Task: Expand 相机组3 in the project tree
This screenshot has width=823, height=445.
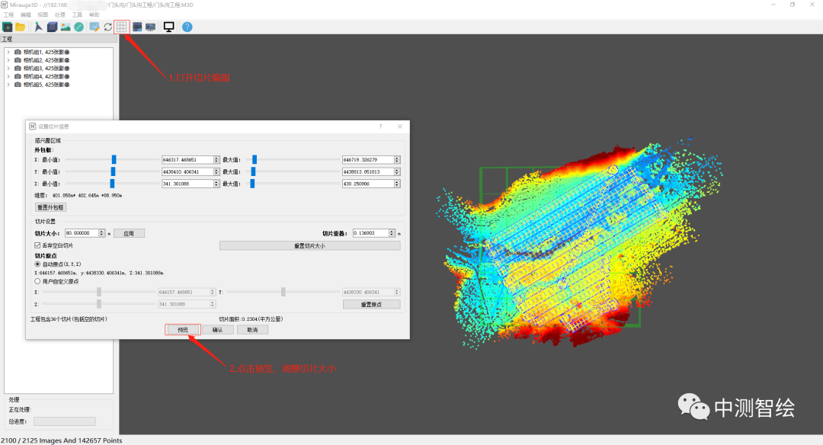Action: pos(8,69)
